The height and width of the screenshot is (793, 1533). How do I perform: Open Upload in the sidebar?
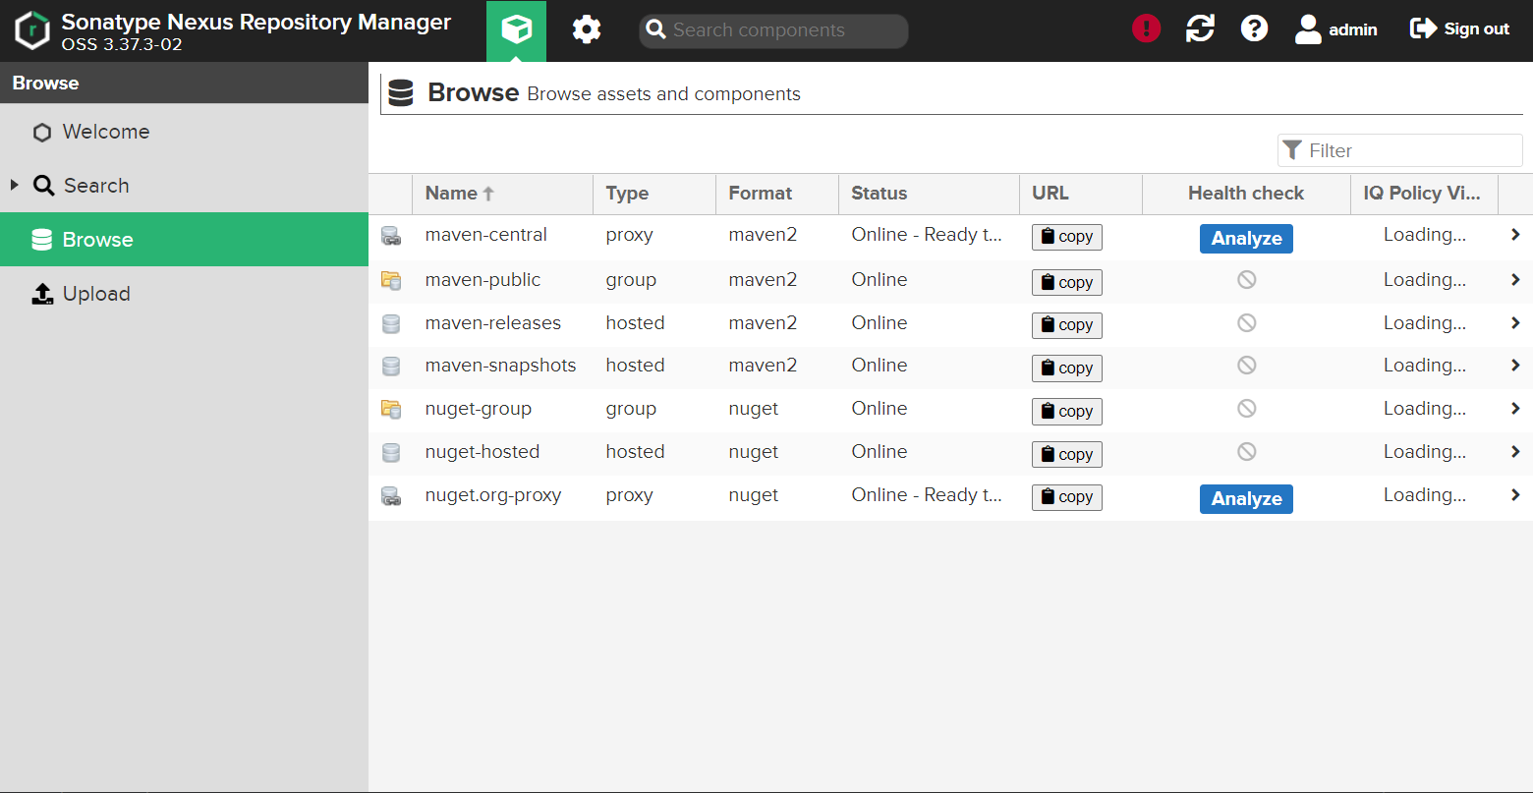[184, 294]
